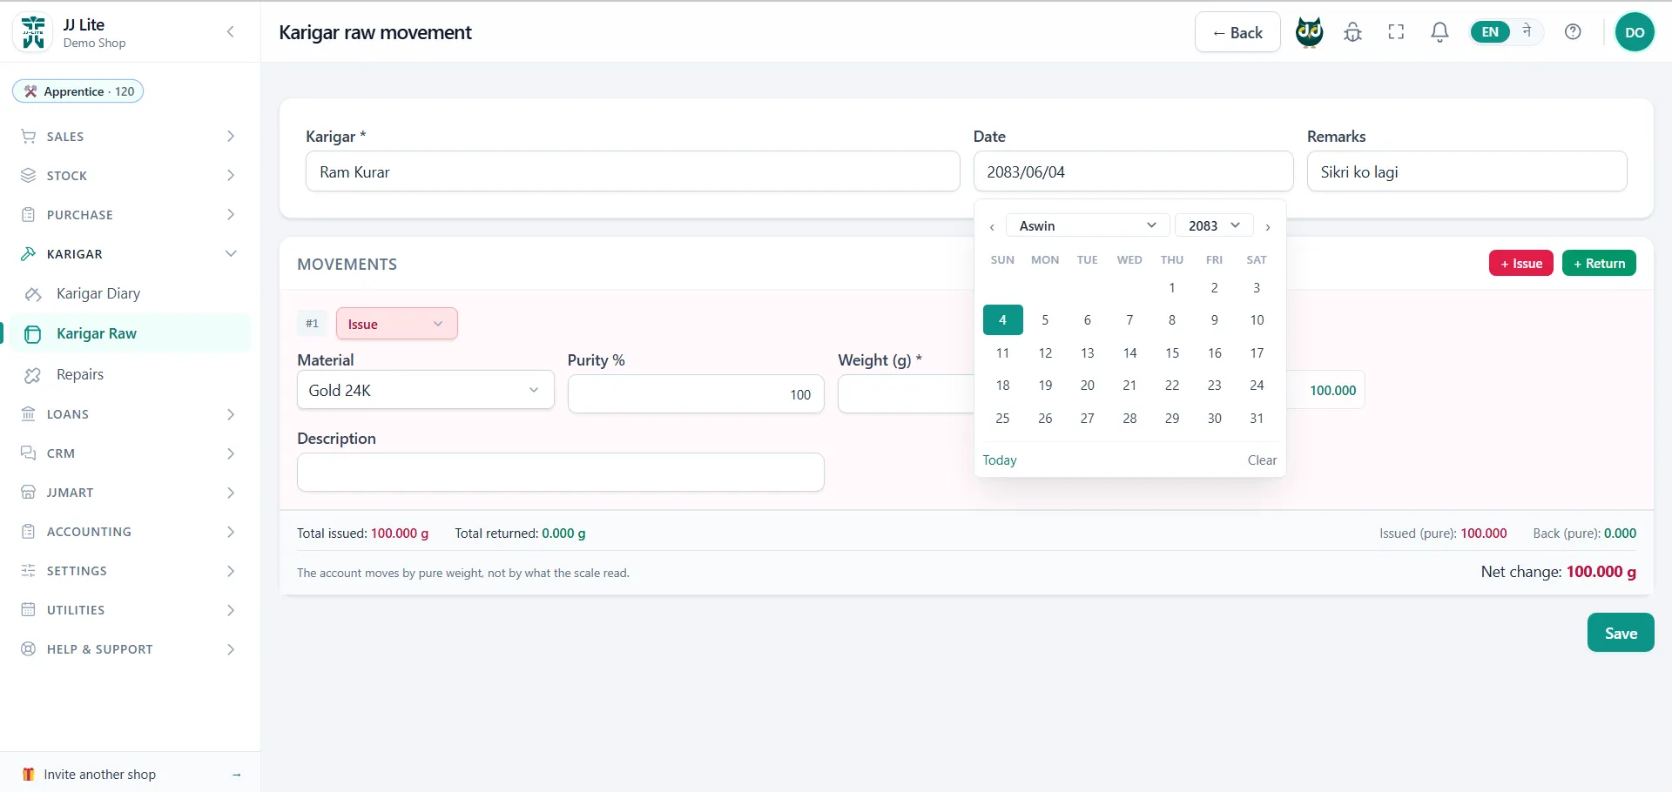Click the Loans bank icon

29,414
